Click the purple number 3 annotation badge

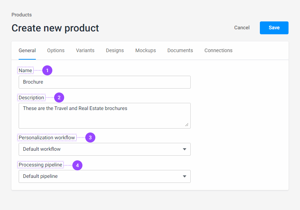click(90, 137)
